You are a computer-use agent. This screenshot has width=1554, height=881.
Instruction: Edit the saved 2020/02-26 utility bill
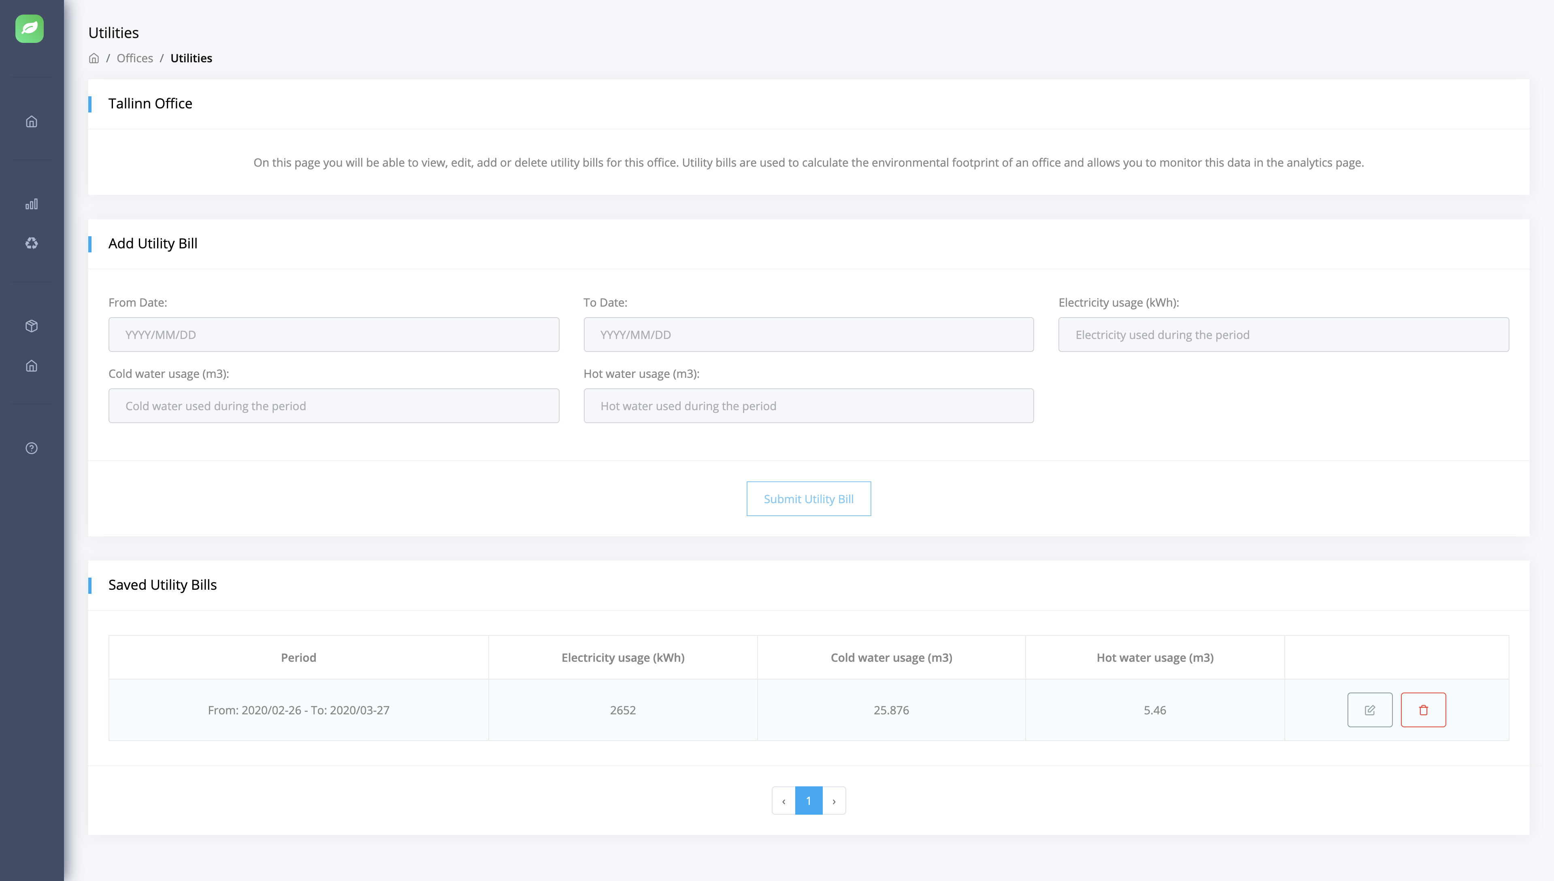point(1369,710)
